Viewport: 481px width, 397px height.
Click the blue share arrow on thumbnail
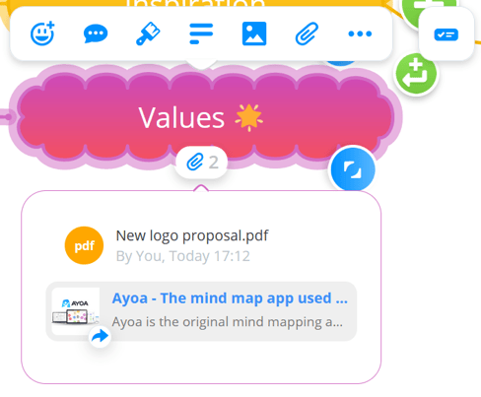click(x=100, y=336)
